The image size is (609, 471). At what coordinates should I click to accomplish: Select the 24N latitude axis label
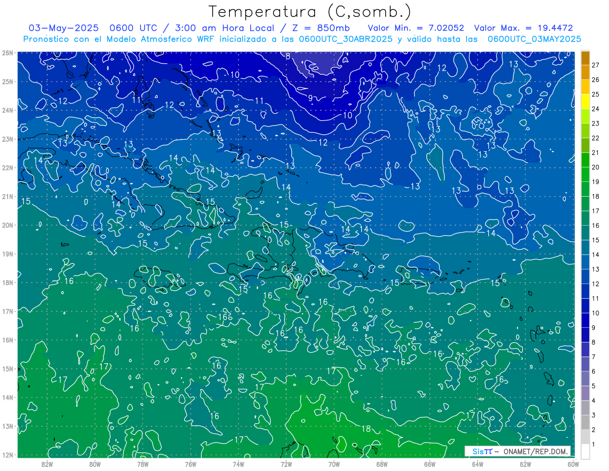tap(7, 110)
